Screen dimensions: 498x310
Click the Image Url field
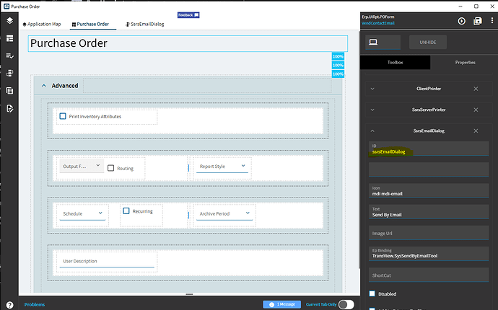click(429, 233)
